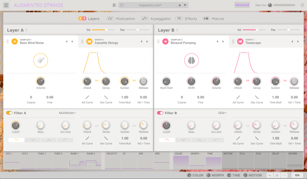
Task: Open settings gear icon in top bar
Action: 302,5
